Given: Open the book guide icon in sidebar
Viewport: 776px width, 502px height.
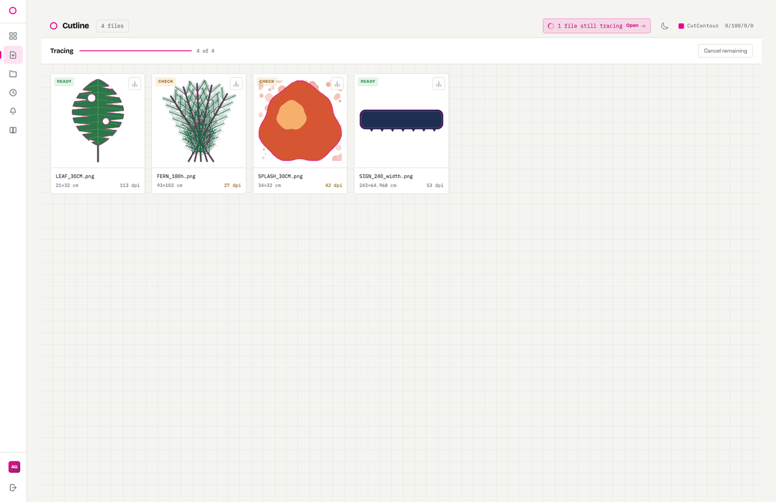Looking at the screenshot, I should pos(13,130).
